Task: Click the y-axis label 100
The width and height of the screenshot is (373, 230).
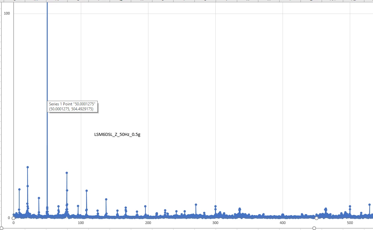Action: 7,13
